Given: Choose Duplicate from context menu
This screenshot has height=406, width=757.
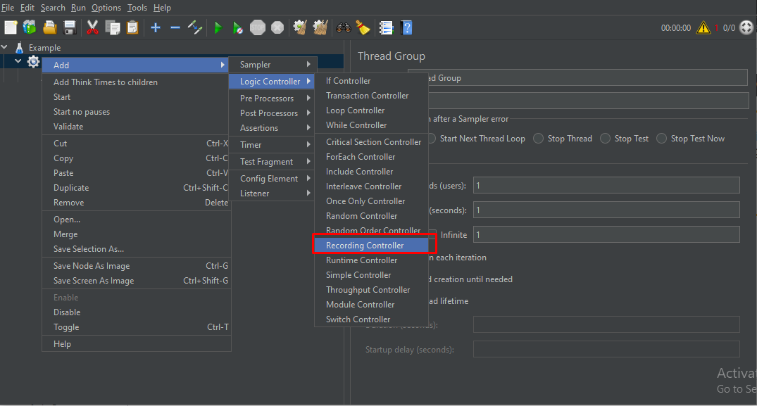Looking at the screenshot, I should [x=137, y=188].
